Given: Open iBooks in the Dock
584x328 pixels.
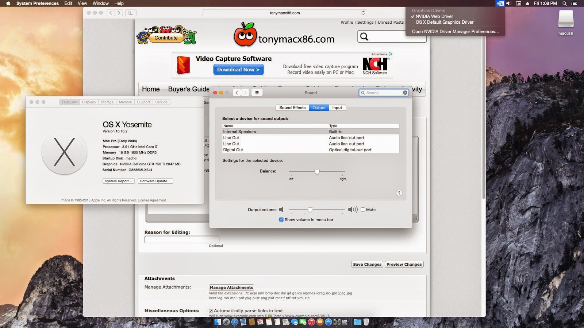Looking at the screenshot, I should tap(320, 322).
